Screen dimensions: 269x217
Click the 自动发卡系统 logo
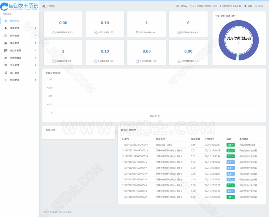point(19,6)
